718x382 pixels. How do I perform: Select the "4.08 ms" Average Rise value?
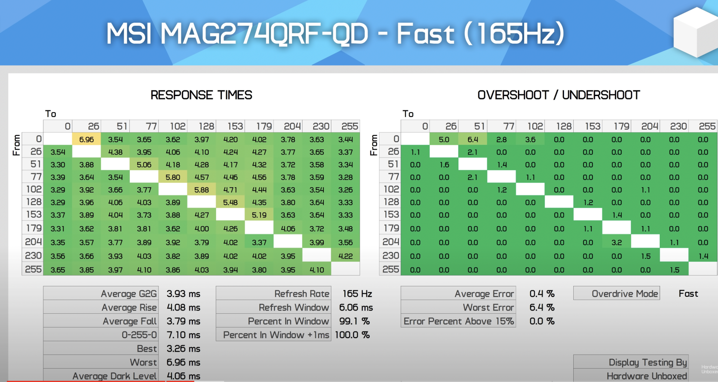(x=183, y=308)
